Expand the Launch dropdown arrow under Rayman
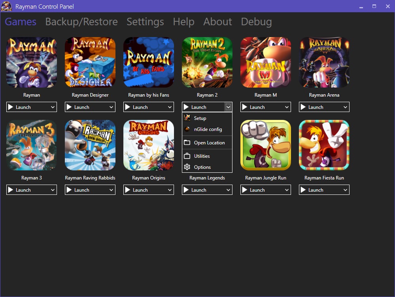This screenshot has height=297, width=395. click(53, 107)
